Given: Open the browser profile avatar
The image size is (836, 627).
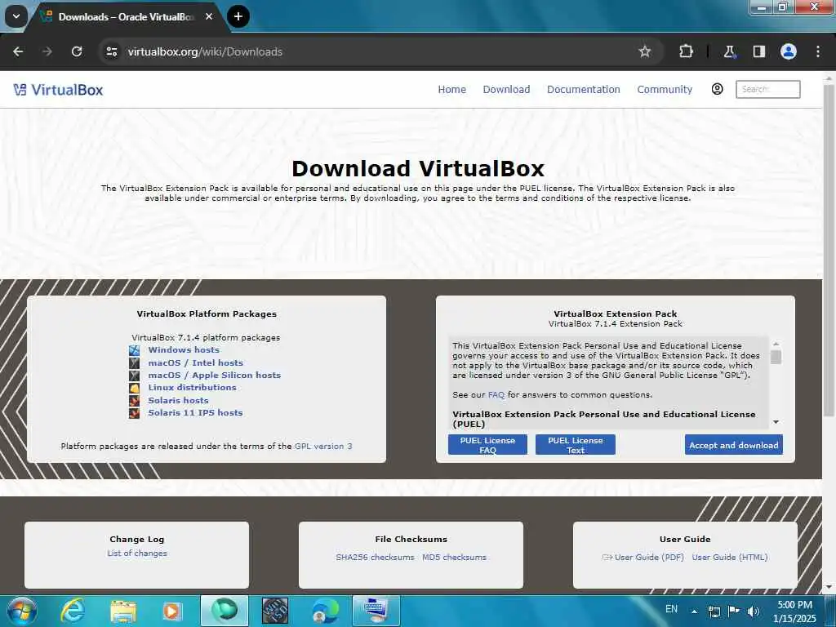Looking at the screenshot, I should [x=789, y=51].
